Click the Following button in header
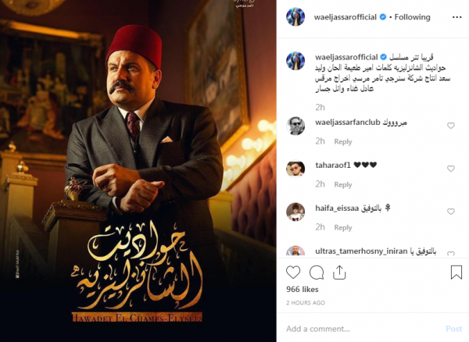 click(x=412, y=17)
